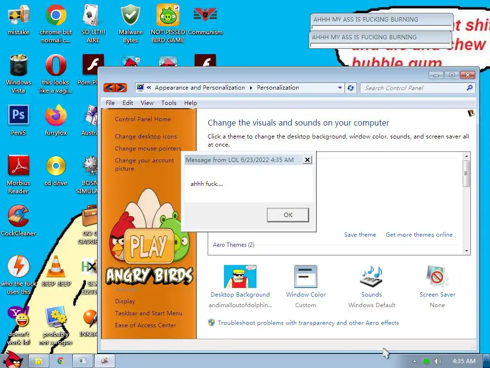
Task: Click the Search Control Panel field
Action: 417,88
